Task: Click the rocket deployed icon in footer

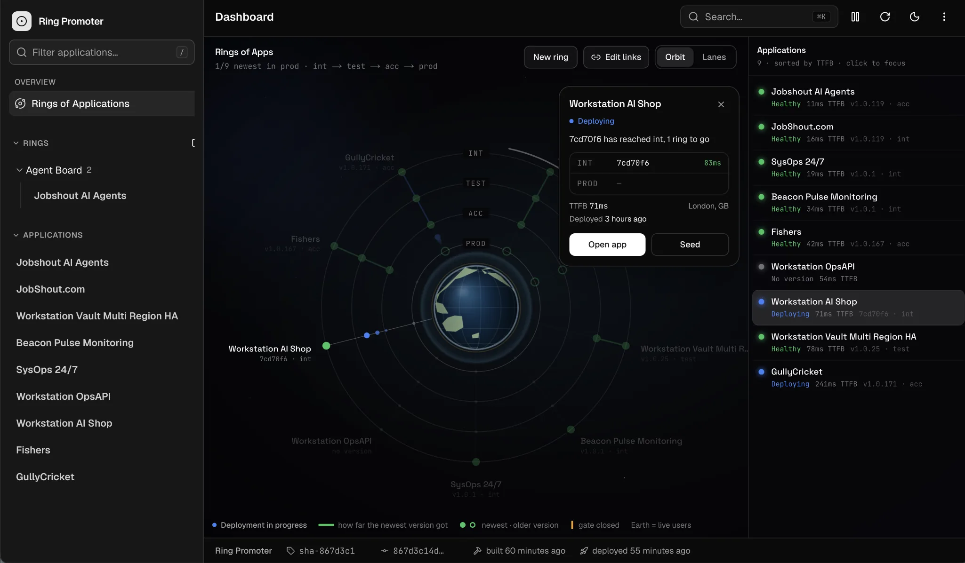Action: pyautogui.click(x=584, y=551)
